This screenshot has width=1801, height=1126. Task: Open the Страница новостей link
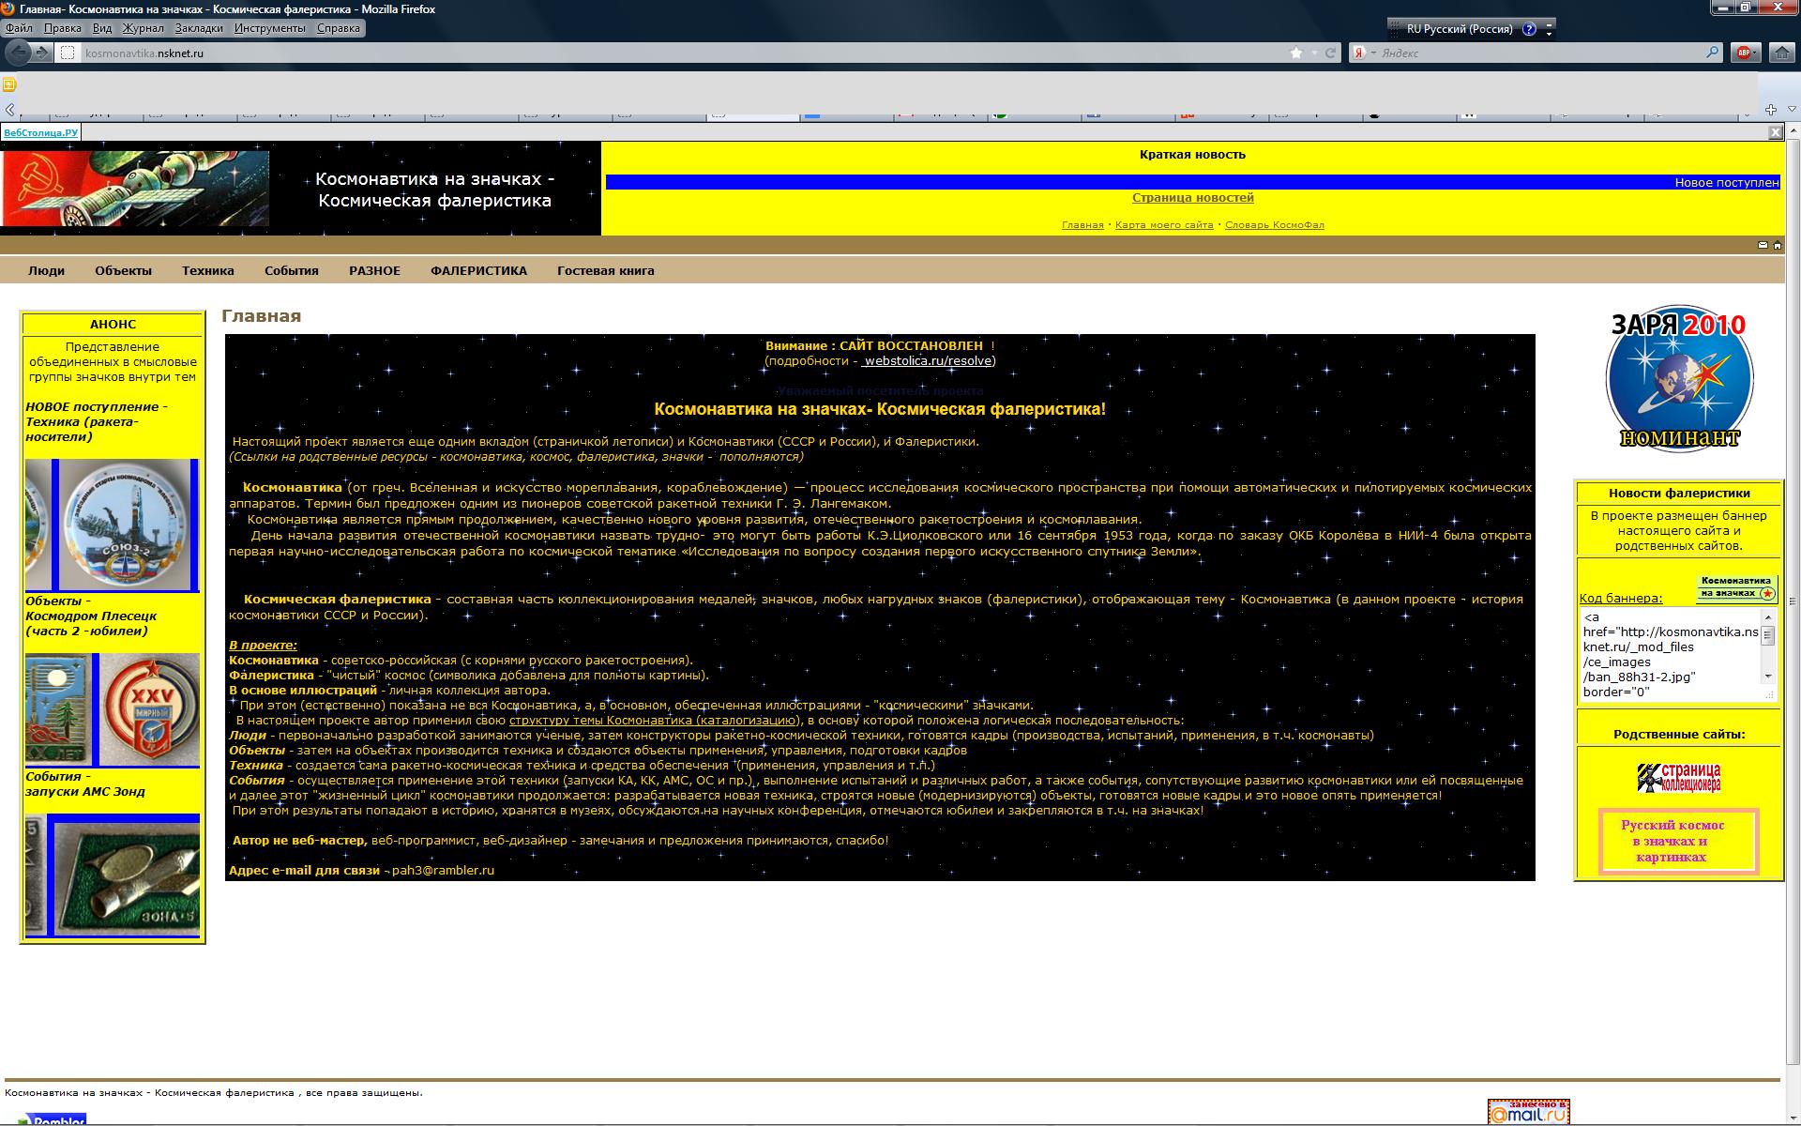pos(1192,197)
